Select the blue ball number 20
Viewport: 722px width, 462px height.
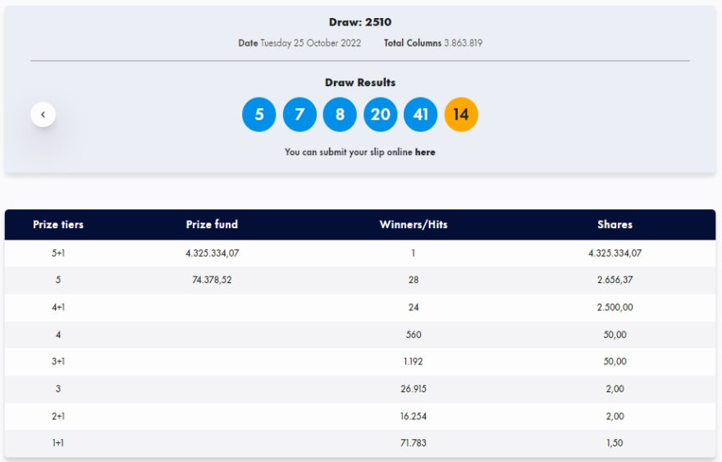pos(380,115)
